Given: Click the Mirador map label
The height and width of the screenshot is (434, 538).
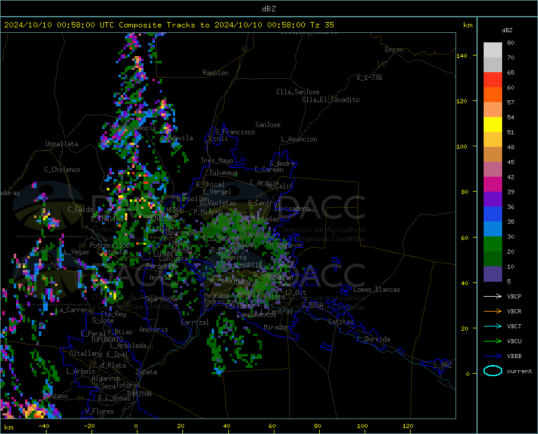Looking at the screenshot, I should [276, 327].
